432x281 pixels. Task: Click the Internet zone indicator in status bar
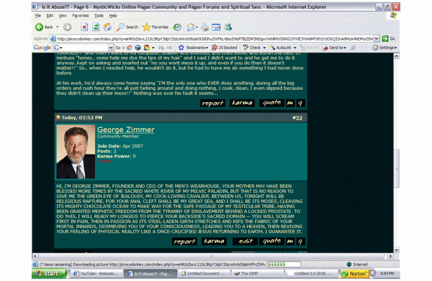(x=357, y=264)
